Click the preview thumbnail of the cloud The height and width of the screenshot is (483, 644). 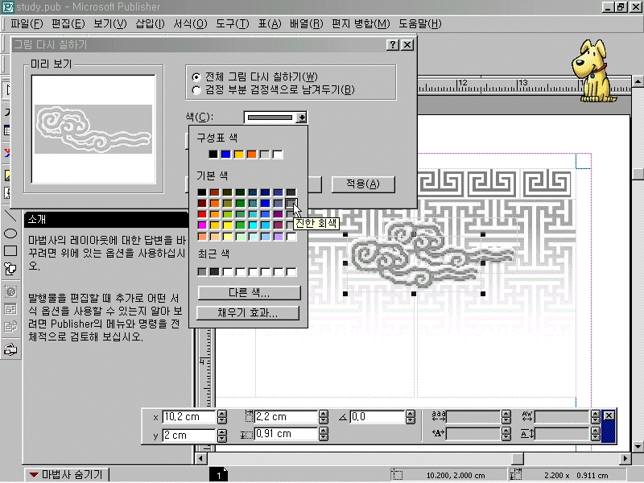(93, 130)
